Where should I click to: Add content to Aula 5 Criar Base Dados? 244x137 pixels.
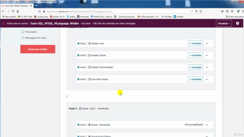196,79
